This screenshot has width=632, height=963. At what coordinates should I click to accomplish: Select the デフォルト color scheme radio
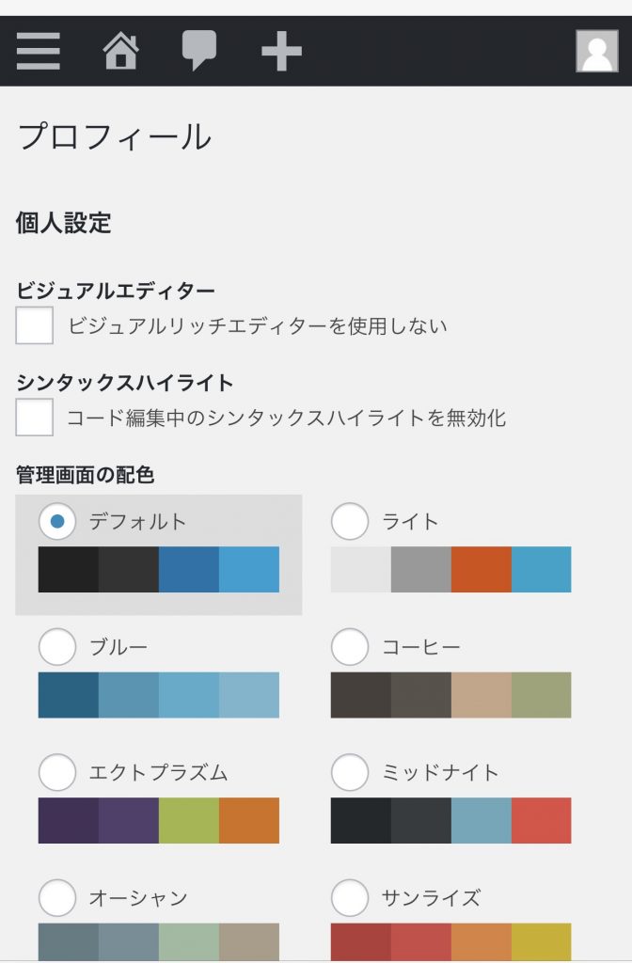click(57, 521)
